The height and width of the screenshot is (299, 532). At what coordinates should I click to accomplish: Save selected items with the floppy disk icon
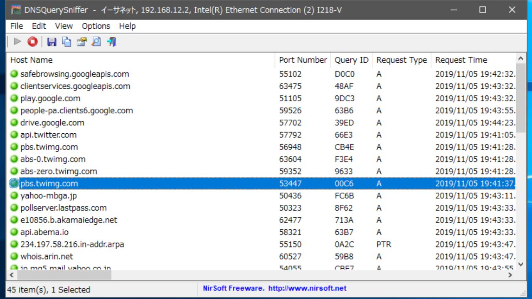pos(52,42)
